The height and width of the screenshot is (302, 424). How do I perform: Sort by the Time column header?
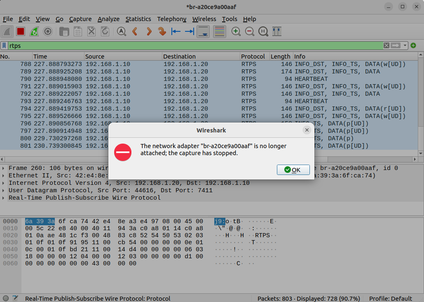click(58, 57)
